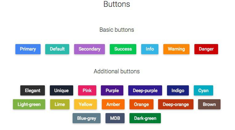Click the Lime button
Screen dimensions: 235x130
pyautogui.click(x=60, y=104)
